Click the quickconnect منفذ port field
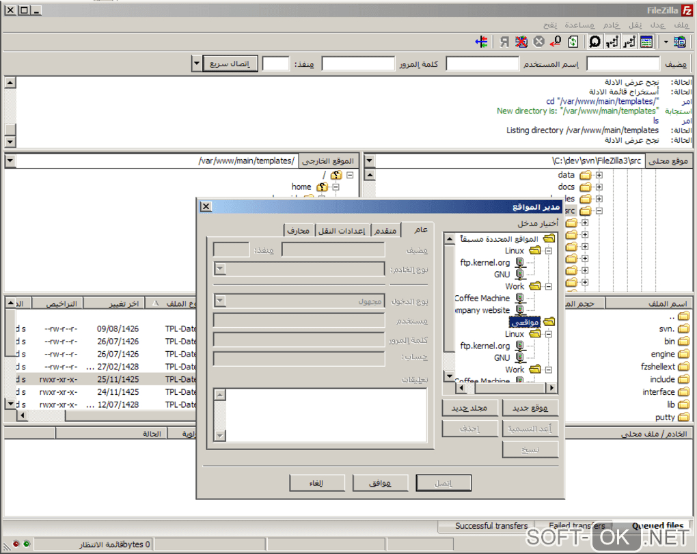Viewport: 697px width, 554px height. (x=275, y=64)
